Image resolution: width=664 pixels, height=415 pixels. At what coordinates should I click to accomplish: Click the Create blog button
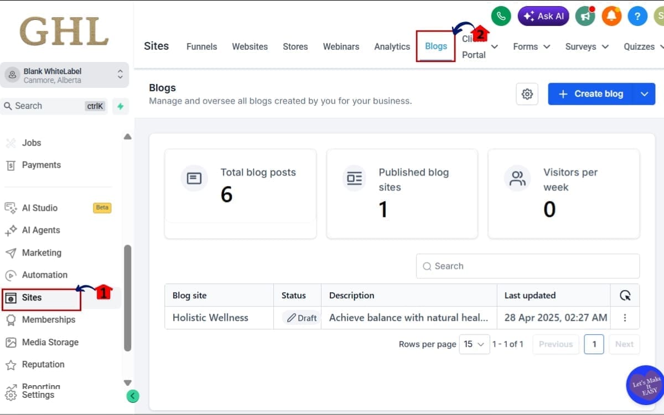590,94
